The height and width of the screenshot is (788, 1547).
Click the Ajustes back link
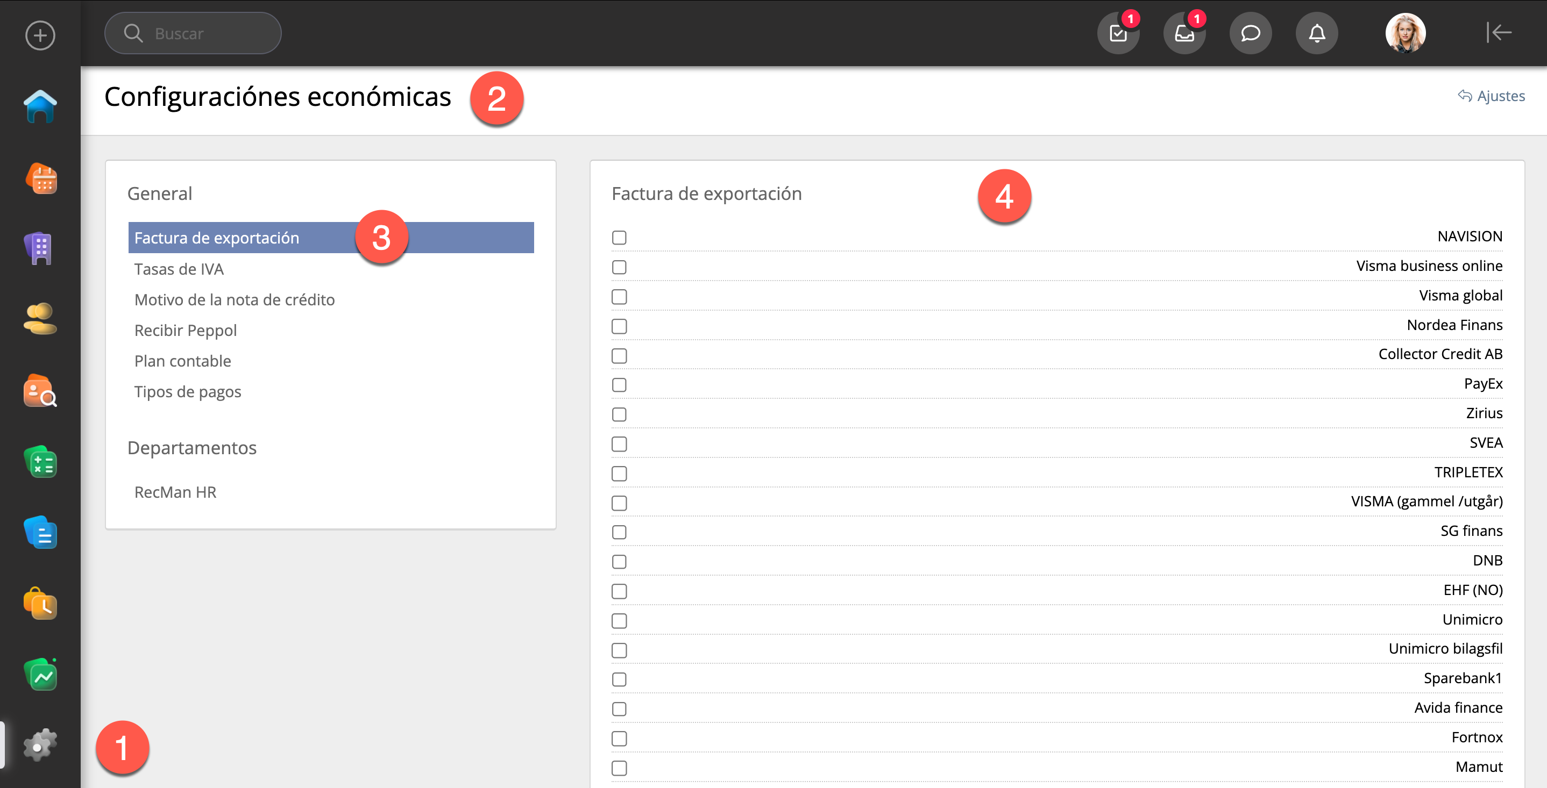(x=1492, y=96)
